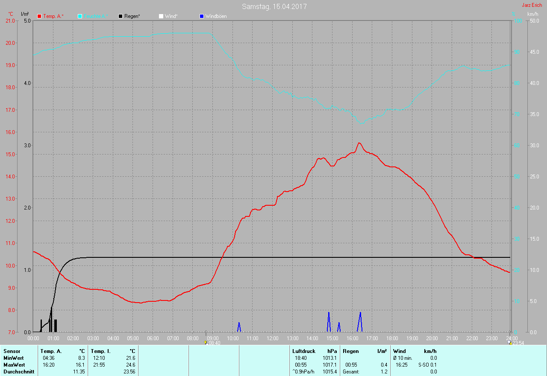Click the red Temp. A. legend square
This screenshot has height=376, width=547.
[40, 16]
